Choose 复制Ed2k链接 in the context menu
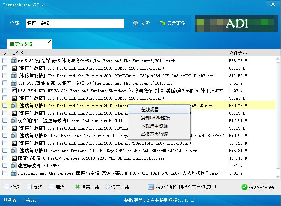281x206 pixels. click(x=154, y=118)
